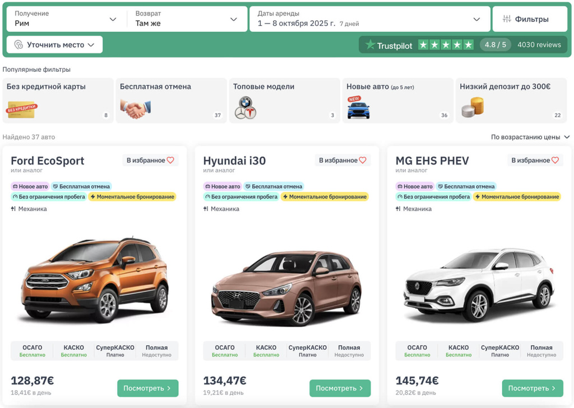This screenshot has width=574, height=408.
Task: Expand the Возврат Там же dropdown
Action: tap(186, 18)
